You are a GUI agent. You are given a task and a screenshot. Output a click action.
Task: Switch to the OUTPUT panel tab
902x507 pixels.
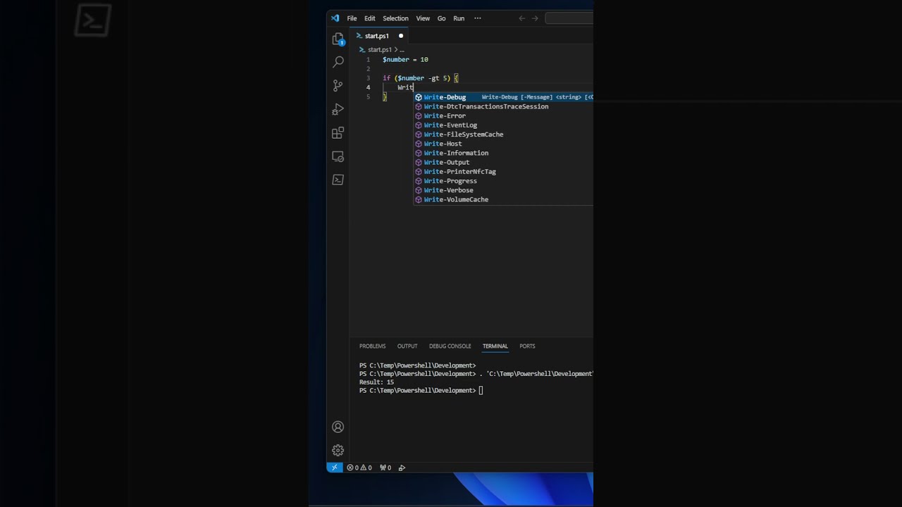tap(407, 346)
